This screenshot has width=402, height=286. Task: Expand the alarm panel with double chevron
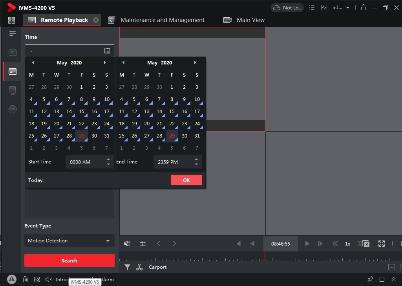tap(393, 279)
